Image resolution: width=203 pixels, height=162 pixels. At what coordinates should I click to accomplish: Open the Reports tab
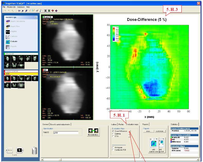(145, 124)
